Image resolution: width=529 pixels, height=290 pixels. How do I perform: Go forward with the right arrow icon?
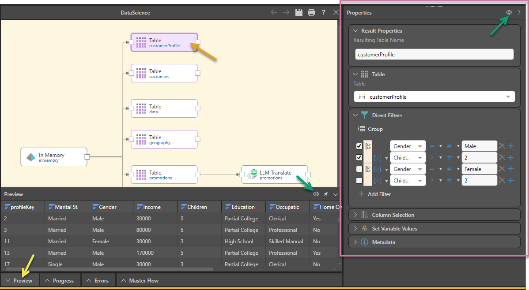286,12
